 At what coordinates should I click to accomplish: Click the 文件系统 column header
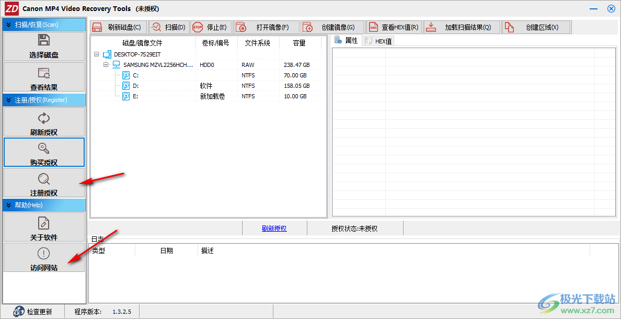click(258, 43)
